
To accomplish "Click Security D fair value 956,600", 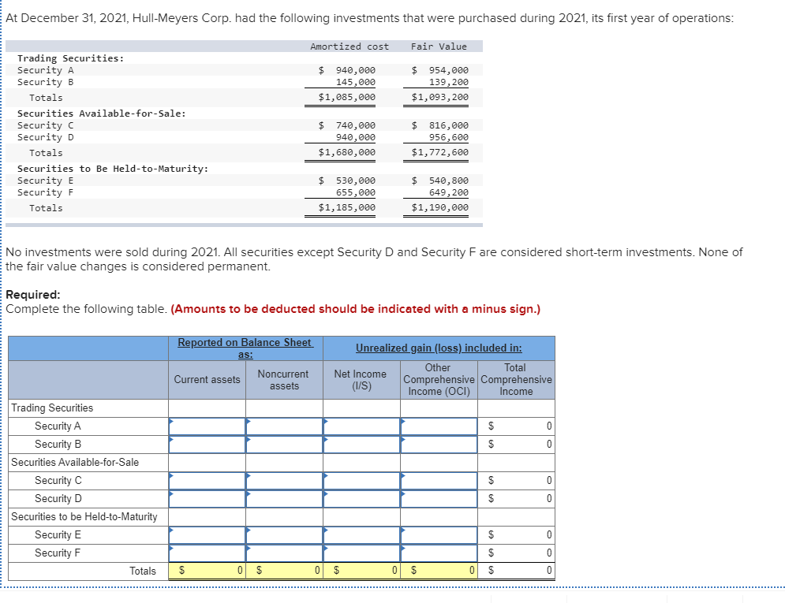I will [x=449, y=137].
